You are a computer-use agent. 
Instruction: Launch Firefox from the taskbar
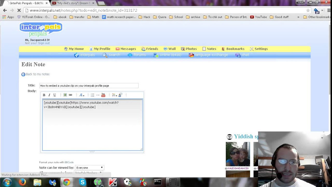pos(22,182)
